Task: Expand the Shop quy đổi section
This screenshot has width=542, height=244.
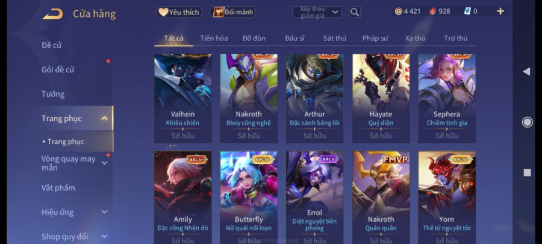Action: click(x=104, y=236)
